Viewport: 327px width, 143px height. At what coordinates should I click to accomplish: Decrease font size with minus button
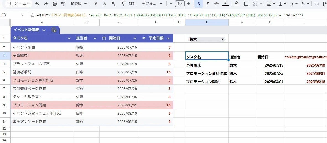171,4
